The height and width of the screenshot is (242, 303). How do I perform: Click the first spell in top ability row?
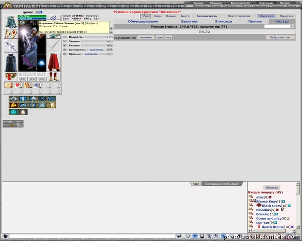13,99
